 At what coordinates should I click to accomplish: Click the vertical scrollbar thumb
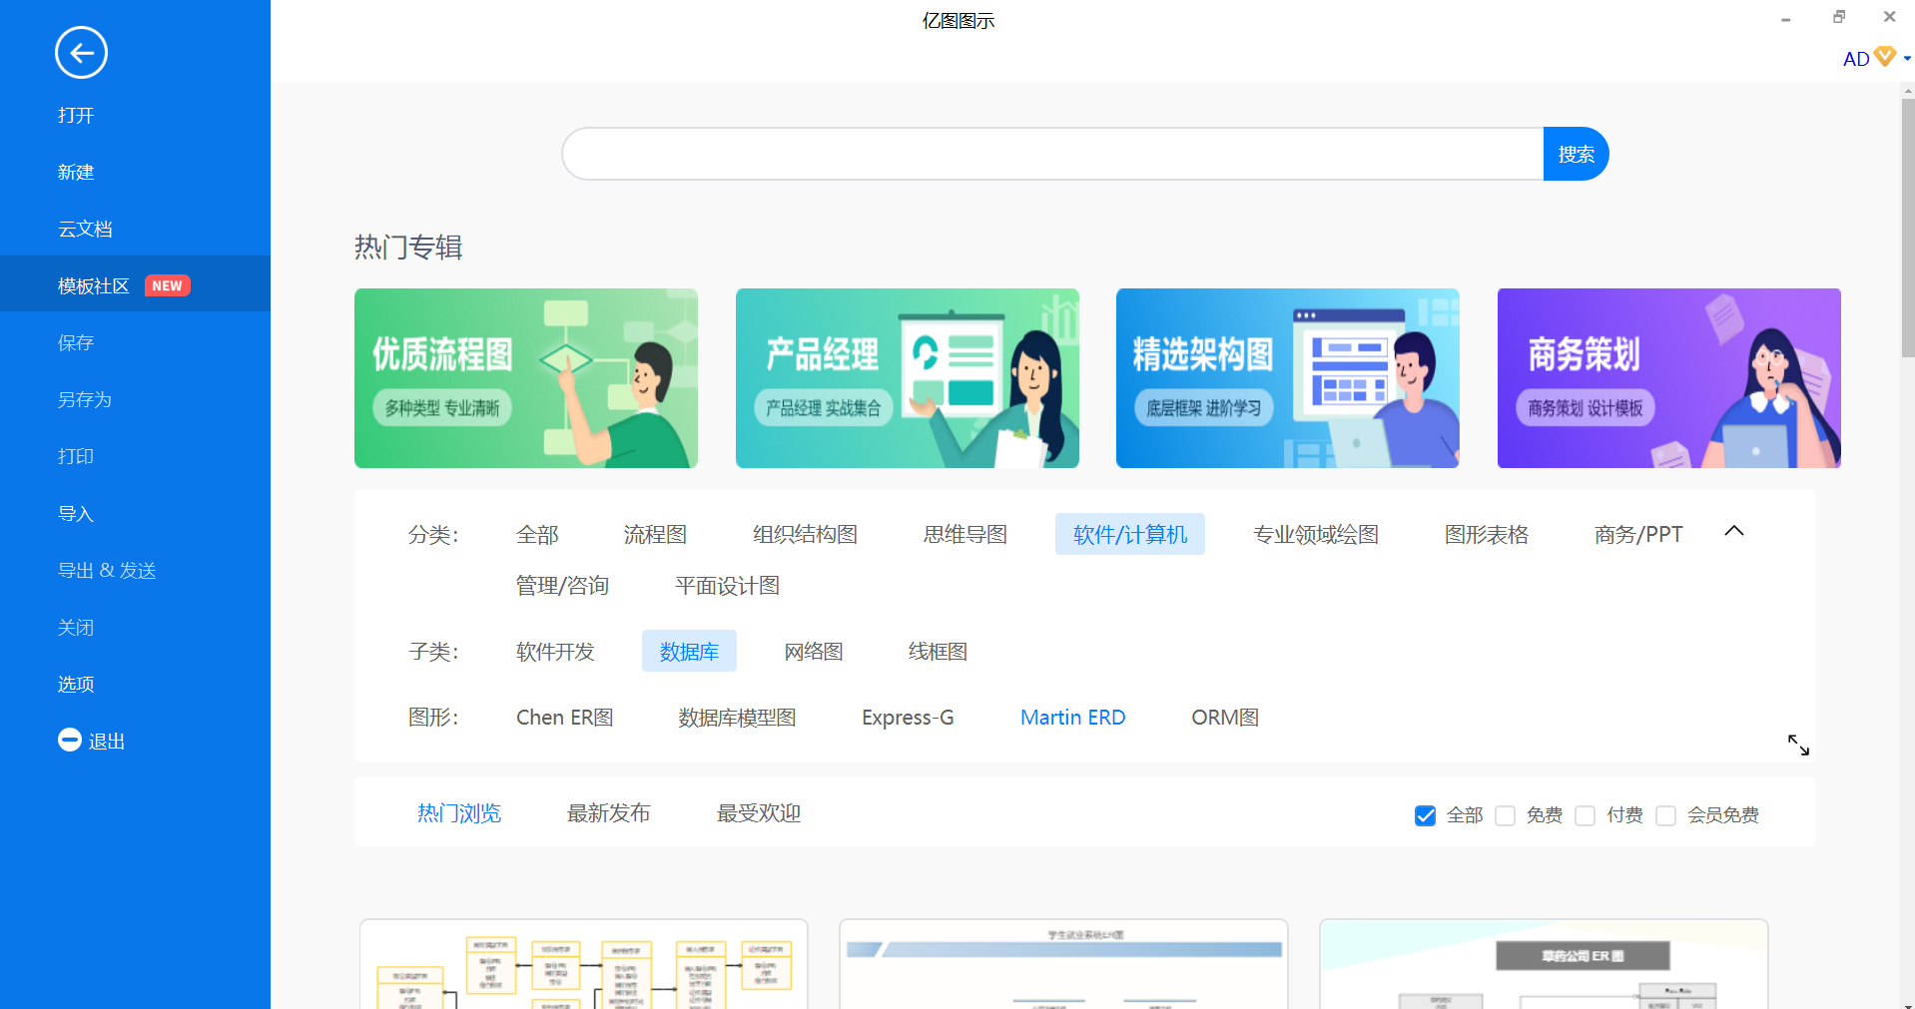point(1908,228)
